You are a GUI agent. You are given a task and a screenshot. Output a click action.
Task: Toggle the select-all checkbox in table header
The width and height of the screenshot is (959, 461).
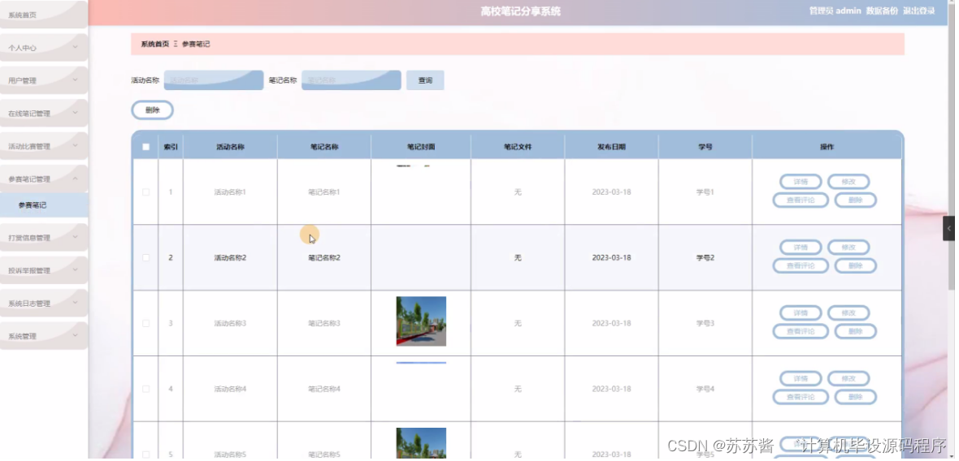pyautogui.click(x=145, y=147)
